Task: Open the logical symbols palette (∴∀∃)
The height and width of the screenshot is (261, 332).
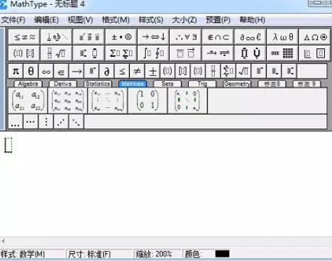Action: (x=185, y=36)
